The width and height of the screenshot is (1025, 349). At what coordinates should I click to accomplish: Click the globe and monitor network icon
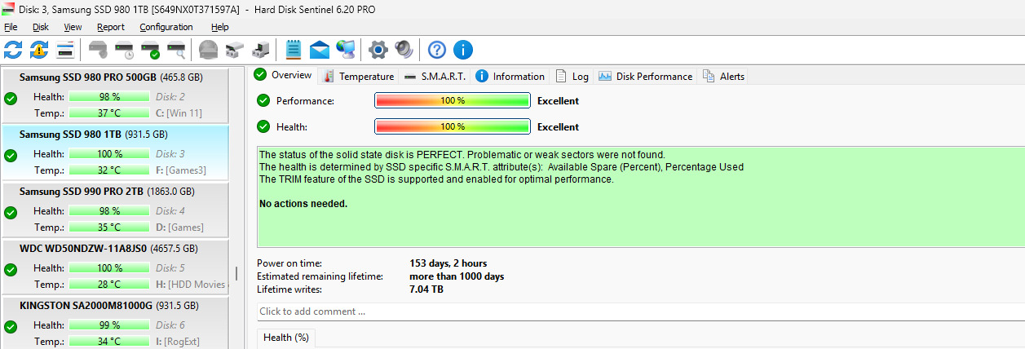pos(346,50)
